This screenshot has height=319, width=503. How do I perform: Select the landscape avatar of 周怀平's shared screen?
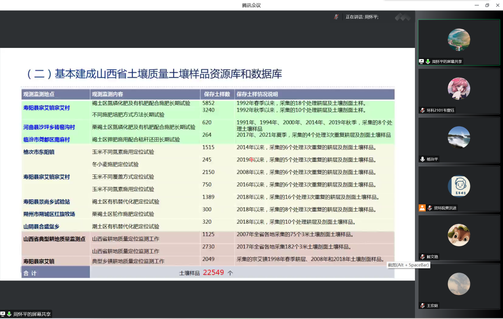[x=459, y=40]
